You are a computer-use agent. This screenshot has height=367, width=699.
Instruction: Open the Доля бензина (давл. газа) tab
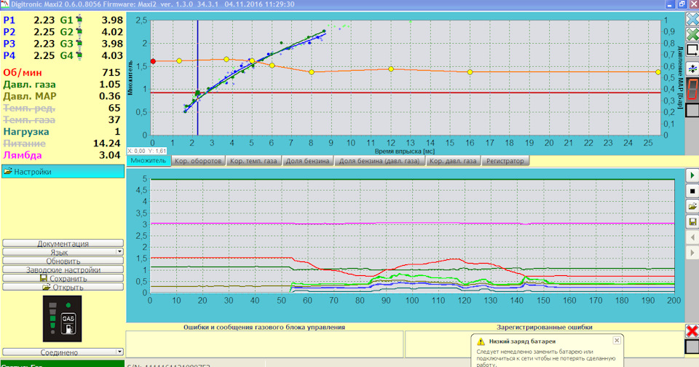click(x=379, y=160)
